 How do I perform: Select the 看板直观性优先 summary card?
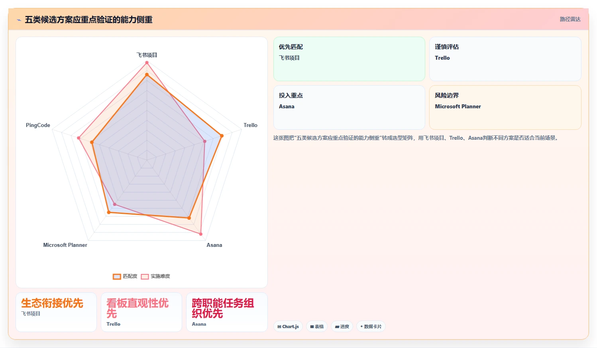[x=141, y=312]
